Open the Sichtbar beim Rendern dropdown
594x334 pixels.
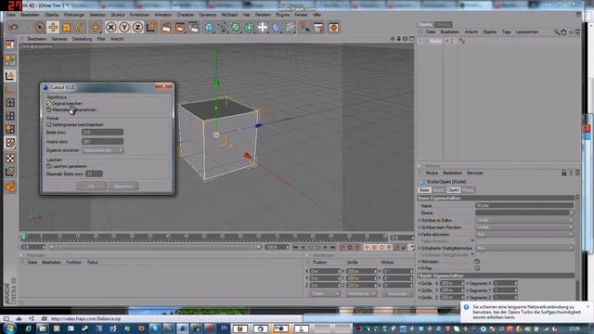[523, 227]
